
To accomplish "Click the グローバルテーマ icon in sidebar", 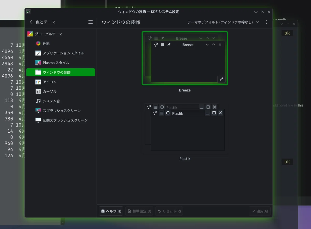I will tap(30, 34).
